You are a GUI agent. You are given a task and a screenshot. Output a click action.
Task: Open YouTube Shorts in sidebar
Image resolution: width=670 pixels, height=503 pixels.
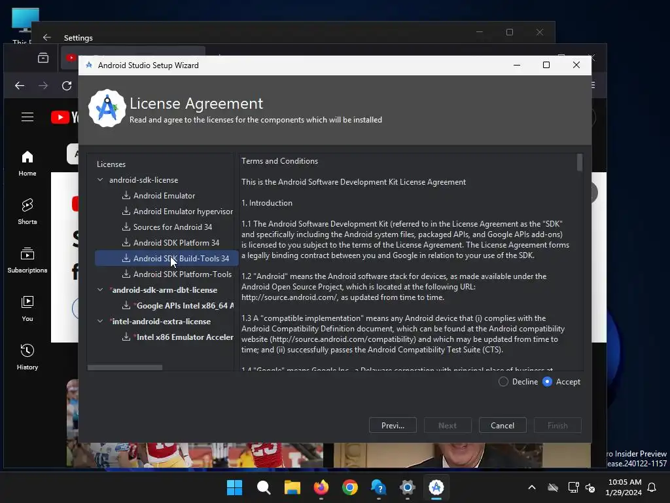[27, 212]
